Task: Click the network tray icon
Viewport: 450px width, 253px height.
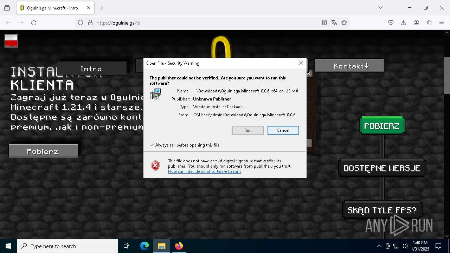Action: coord(396,246)
